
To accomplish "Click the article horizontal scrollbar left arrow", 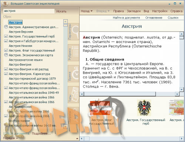I will click(82, 94).
